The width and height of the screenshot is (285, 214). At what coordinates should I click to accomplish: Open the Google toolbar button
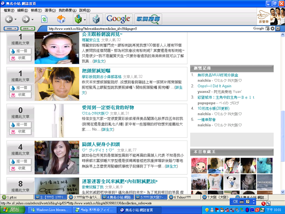pyautogui.click(x=118, y=19)
